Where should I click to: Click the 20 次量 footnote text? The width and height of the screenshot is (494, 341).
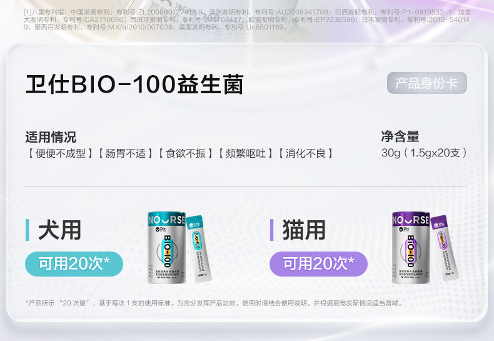click(x=74, y=303)
